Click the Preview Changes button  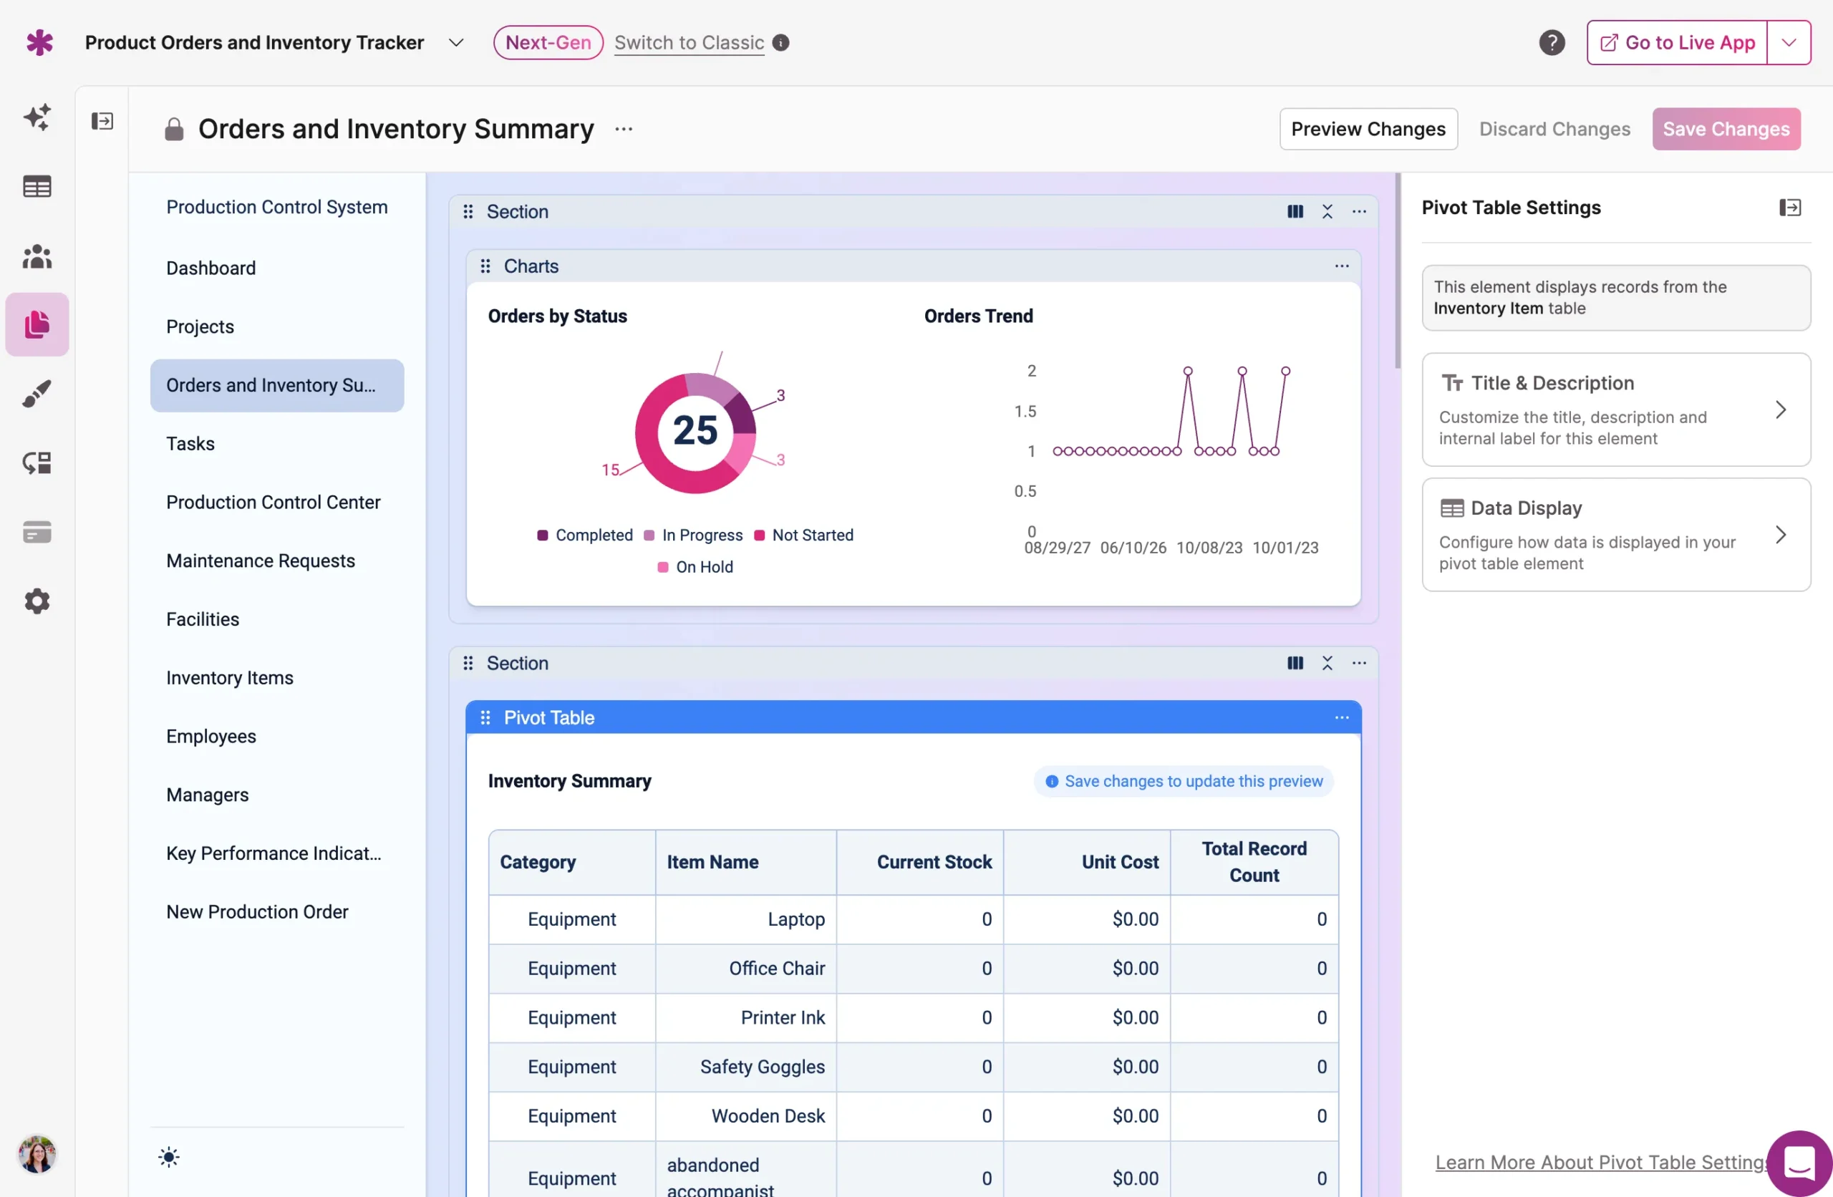pyautogui.click(x=1368, y=129)
